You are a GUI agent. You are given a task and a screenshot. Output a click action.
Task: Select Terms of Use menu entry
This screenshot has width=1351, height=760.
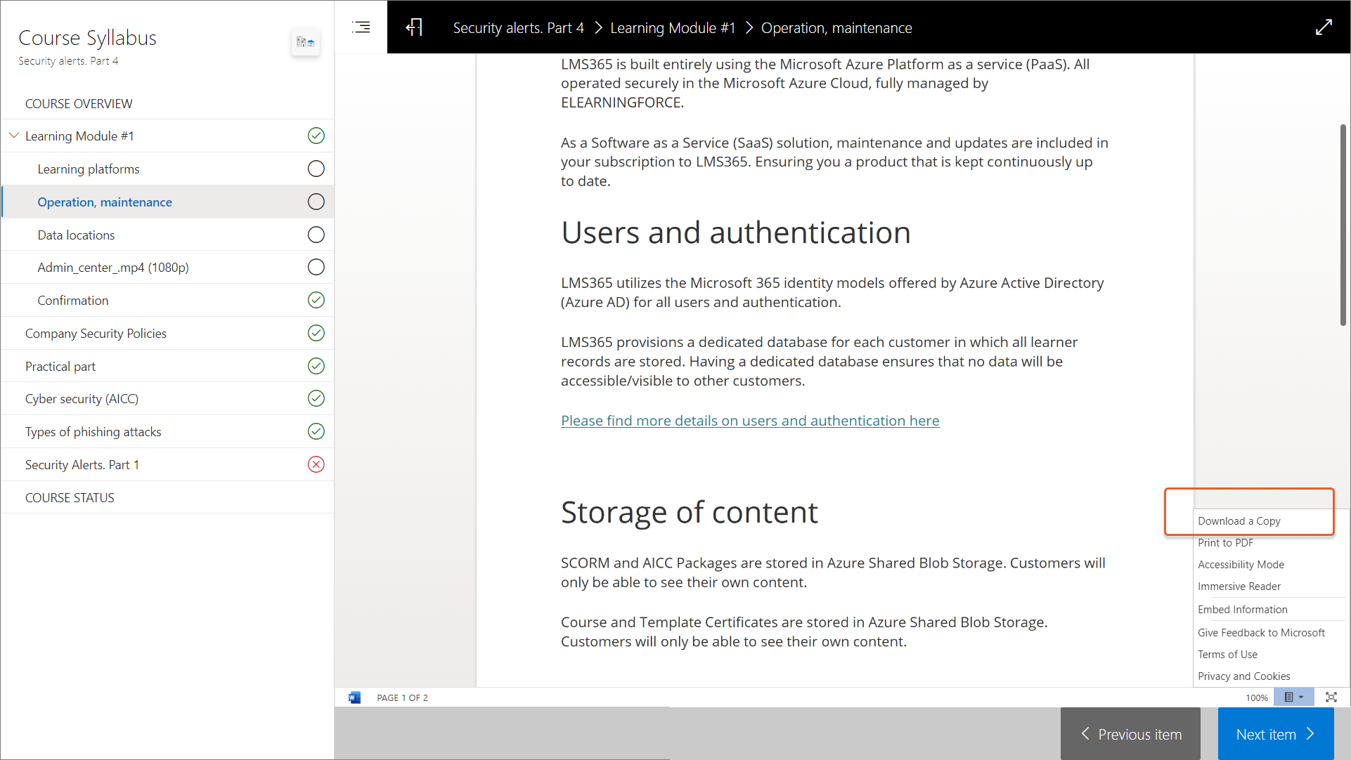click(x=1227, y=654)
